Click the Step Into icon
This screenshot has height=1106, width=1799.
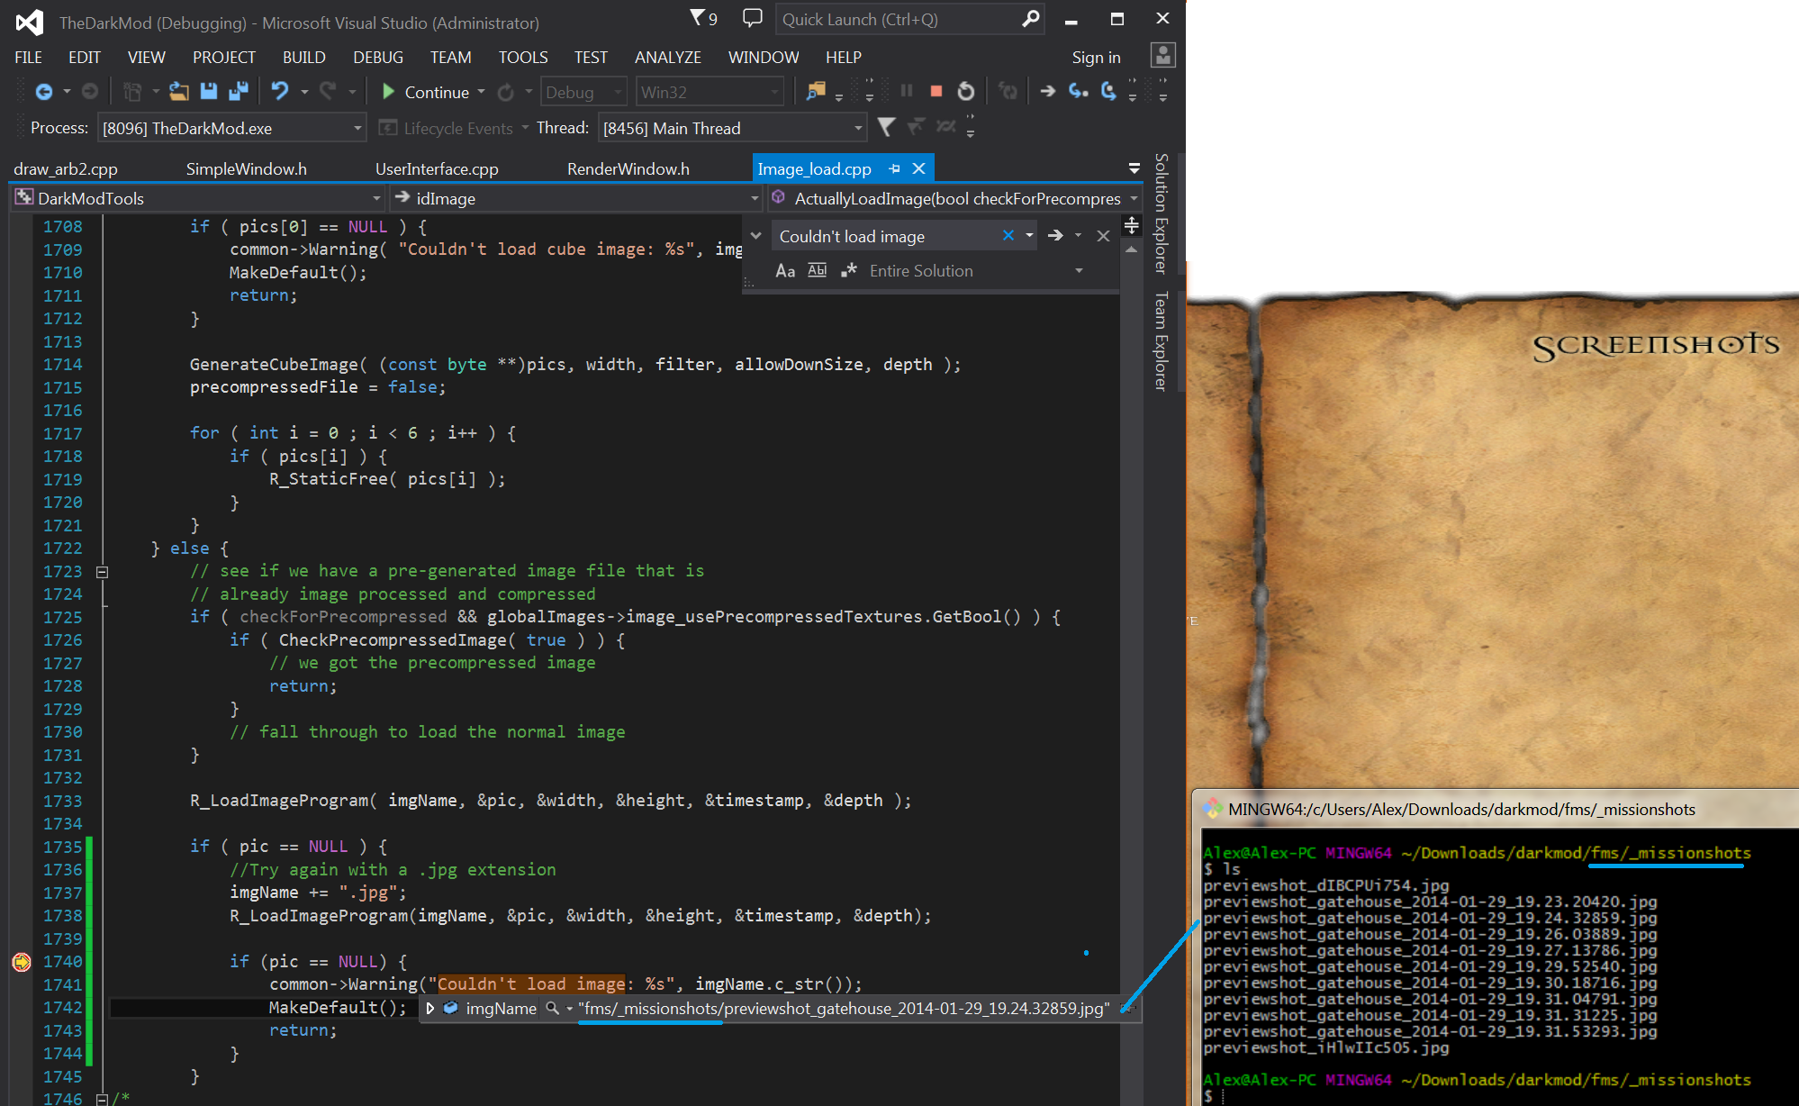point(1078,91)
